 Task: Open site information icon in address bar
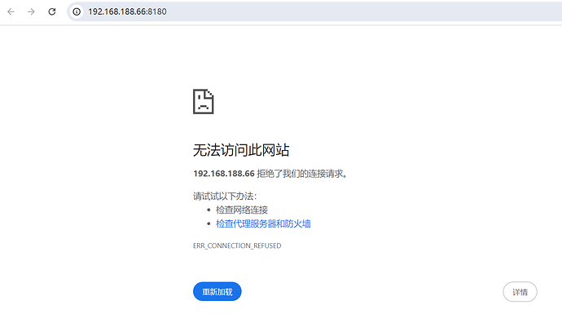(77, 12)
